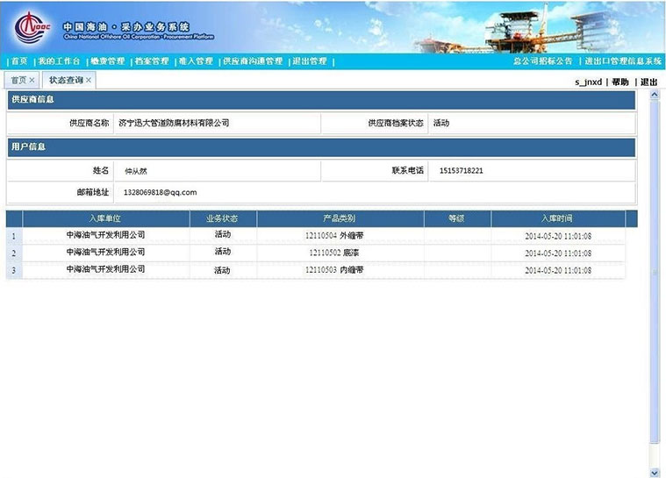Click the 退出 link at top right
The height and width of the screenshot is (478, 666).
tap(648, 82)
